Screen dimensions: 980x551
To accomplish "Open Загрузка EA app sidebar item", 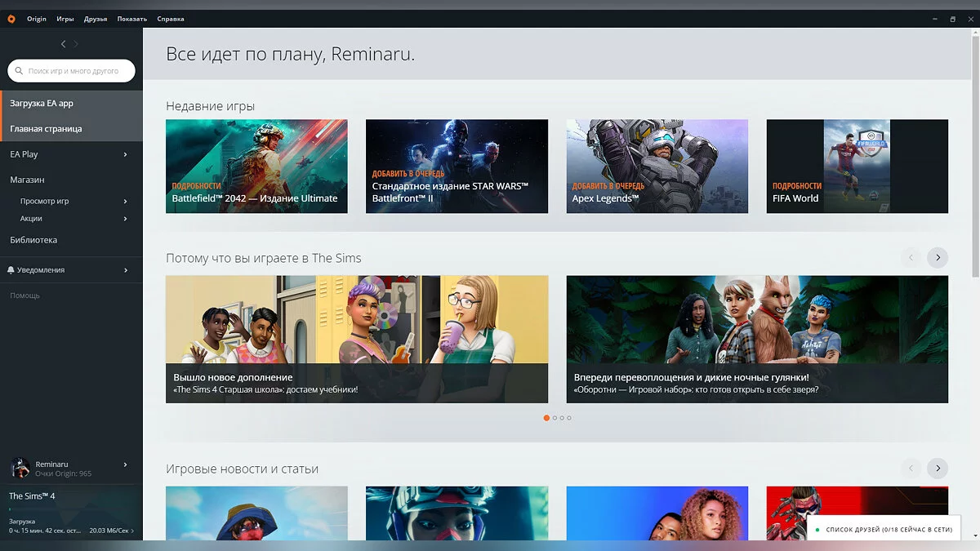I will click(x=71, y=104).
